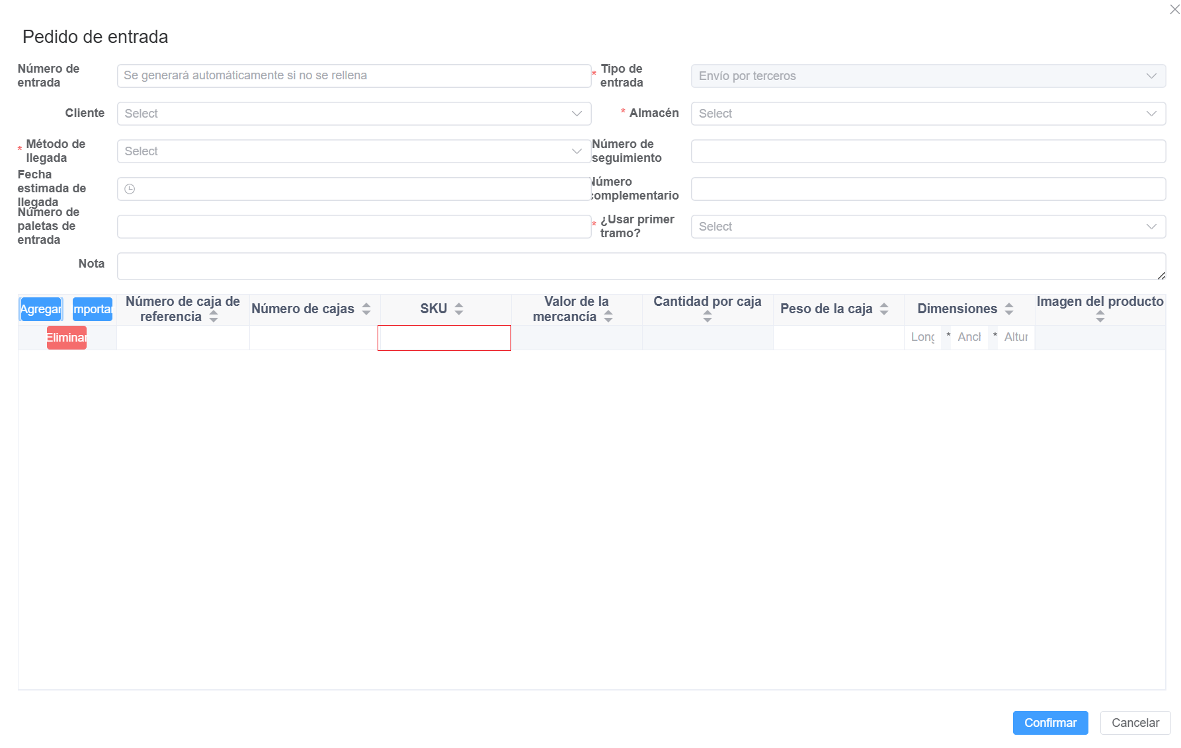Viewport: 1181px width, 748px height.
Task: Delete the row with Eliminar button
Action: pos(67,338)
